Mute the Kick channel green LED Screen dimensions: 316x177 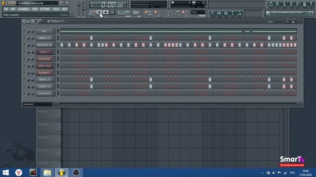coord(24,31)
